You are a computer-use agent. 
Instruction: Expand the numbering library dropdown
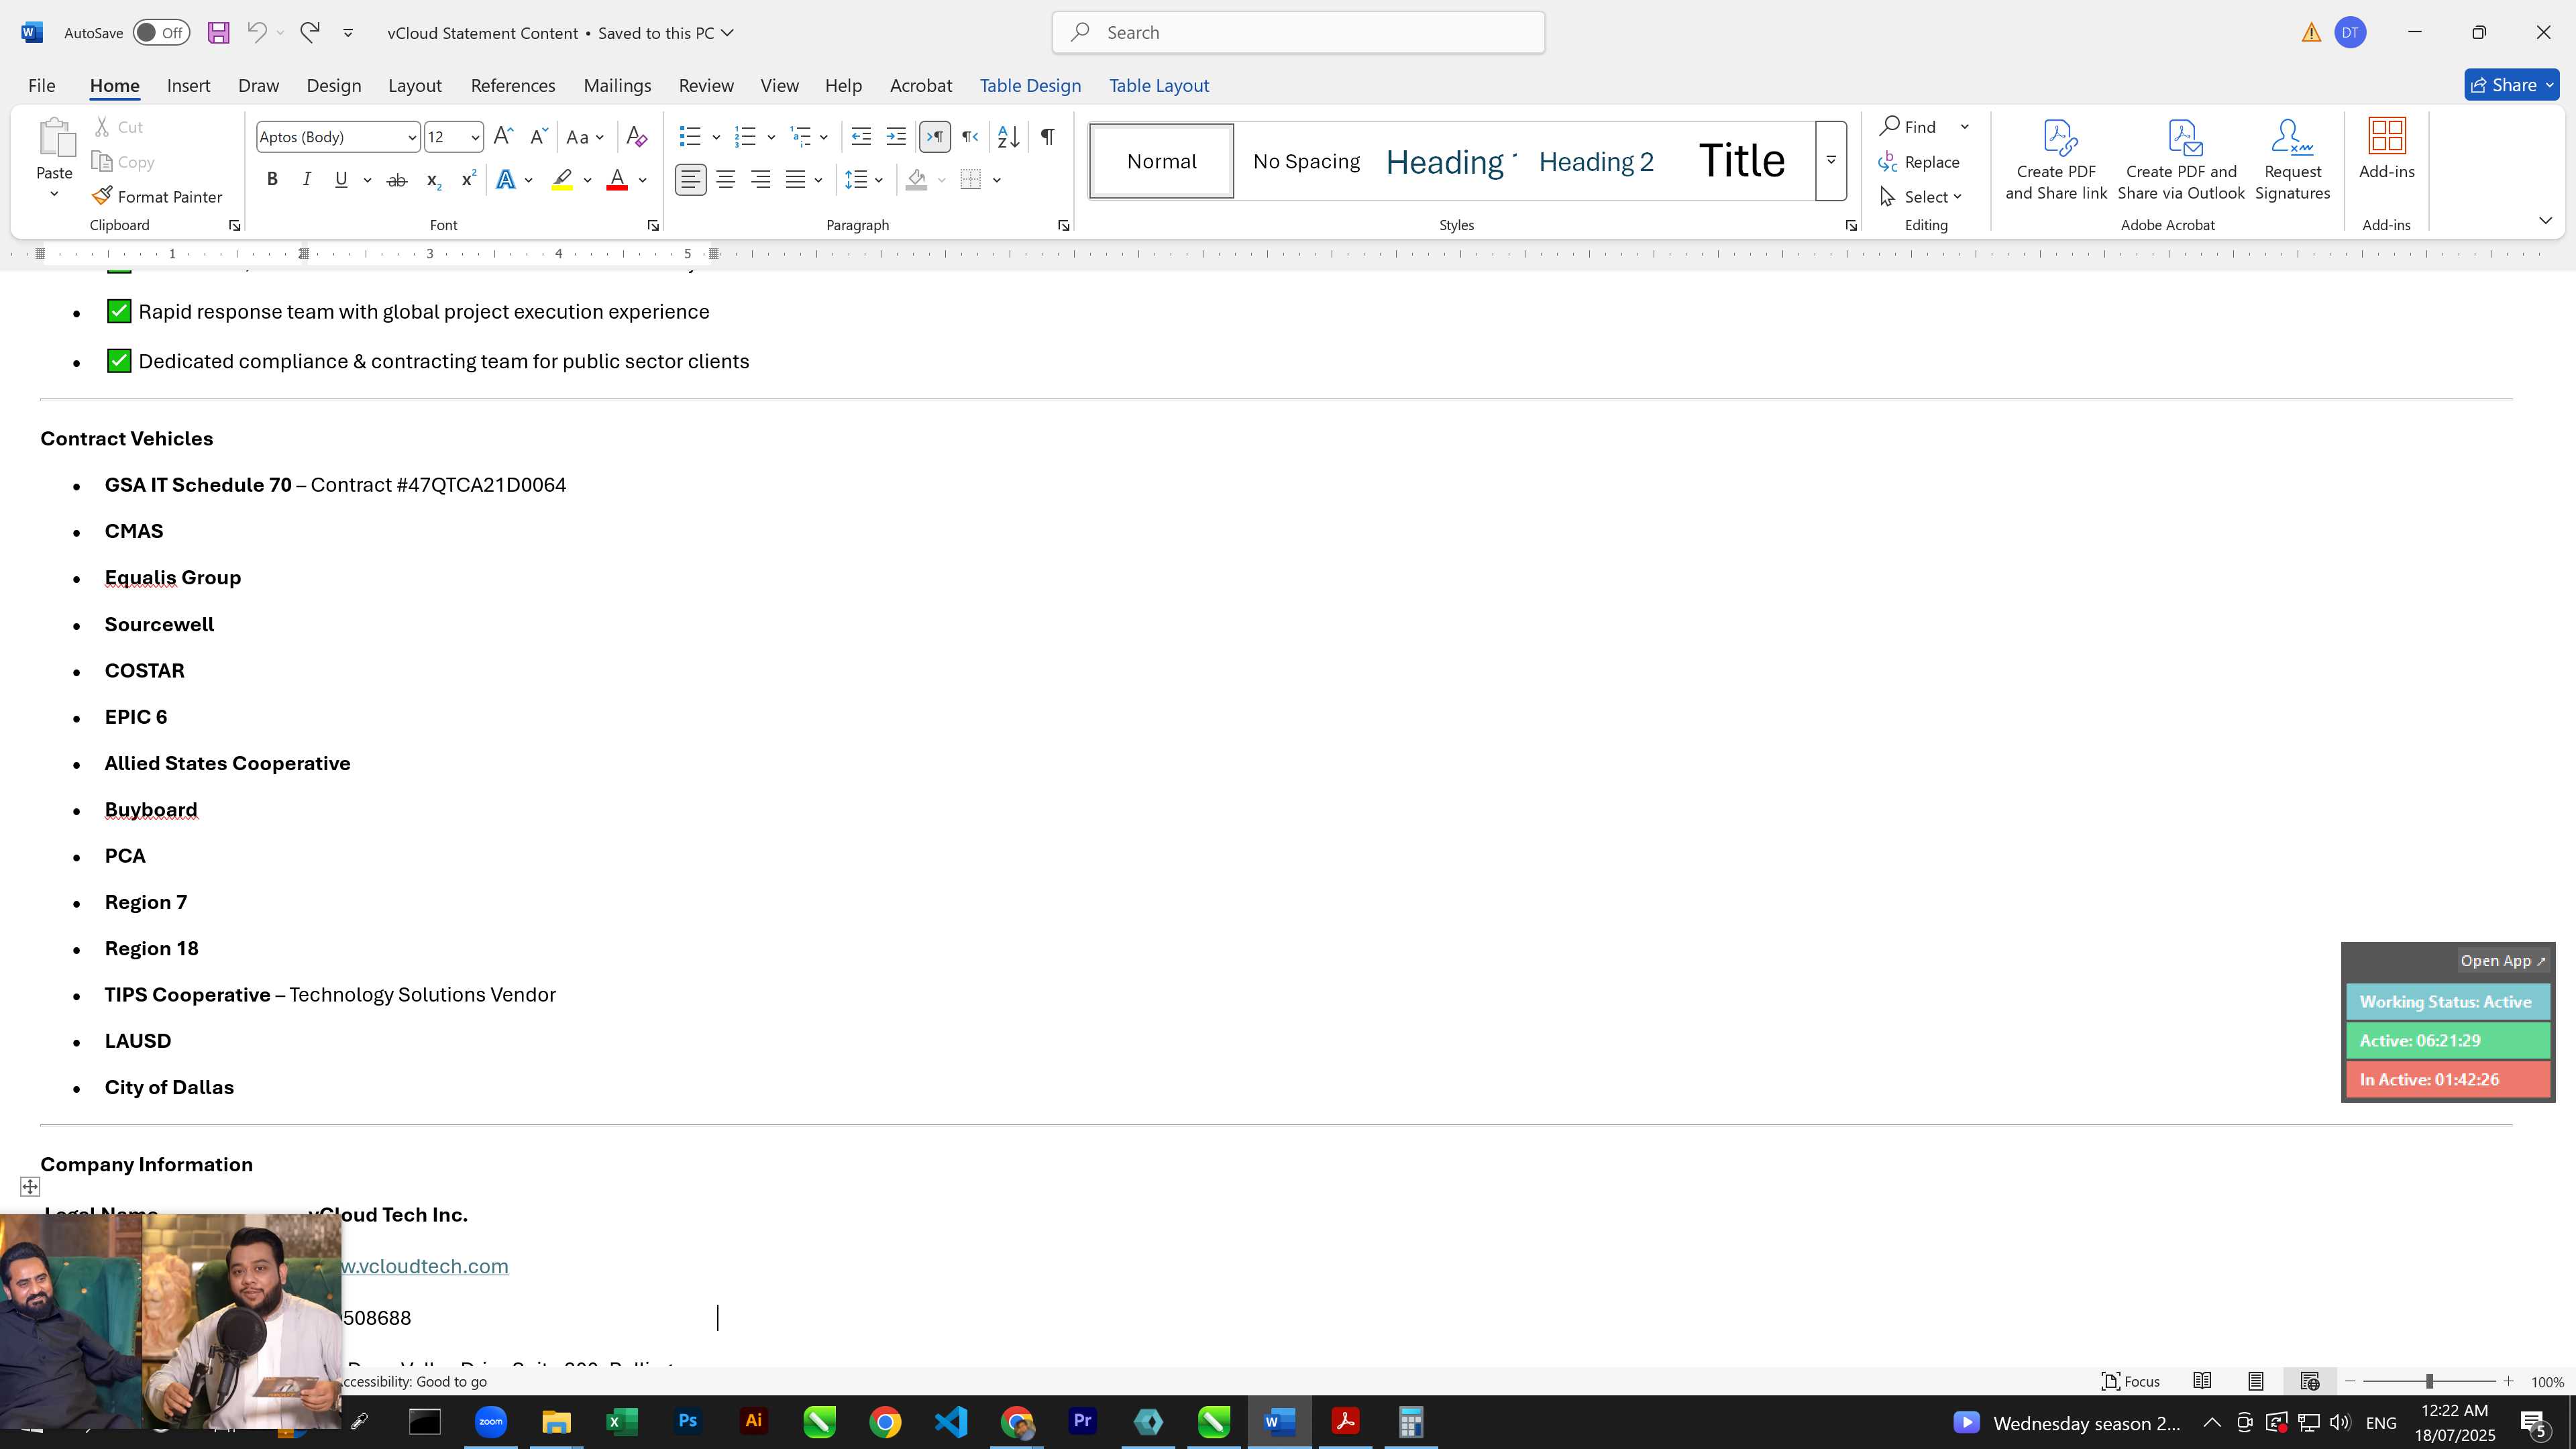(771, 137)
